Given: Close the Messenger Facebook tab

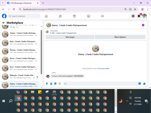Looking at the screenshot, I should click(x=38, y=3).
